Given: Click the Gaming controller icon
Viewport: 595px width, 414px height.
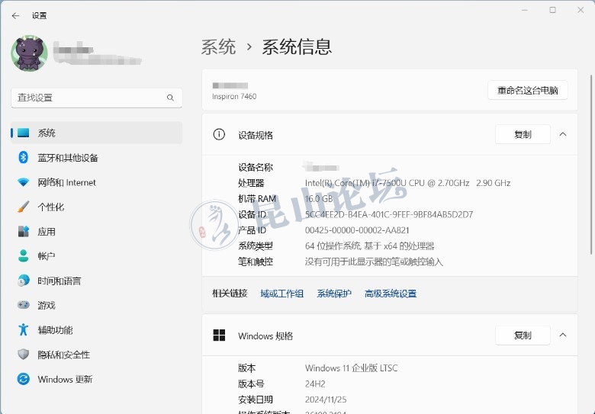Looking at the screenshot, I should pyautogui.click(x=23, y=305).
